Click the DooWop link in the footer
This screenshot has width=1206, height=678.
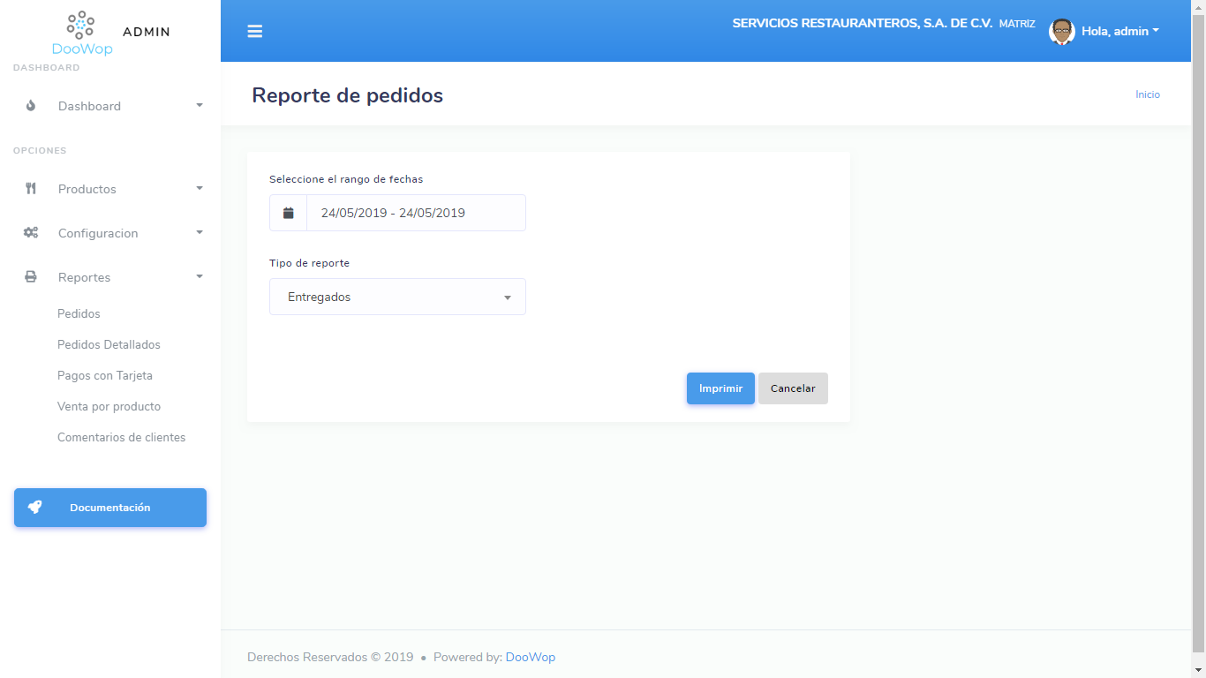tap(530, 657)
